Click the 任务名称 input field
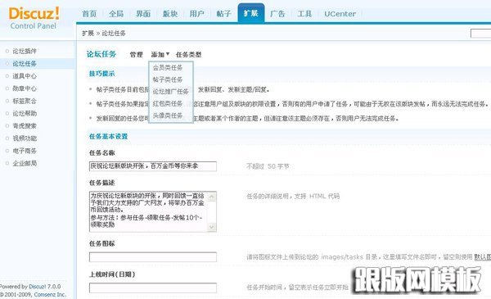 pyautogui.click(x=153, y=166)
